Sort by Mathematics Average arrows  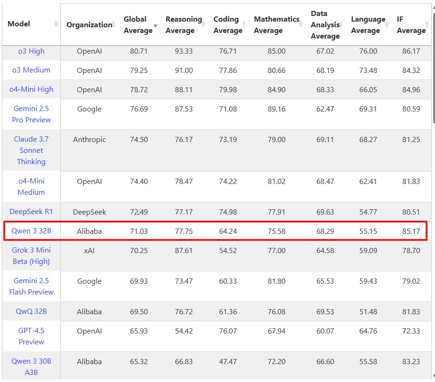pyautogui.click(x=301, y=24)
